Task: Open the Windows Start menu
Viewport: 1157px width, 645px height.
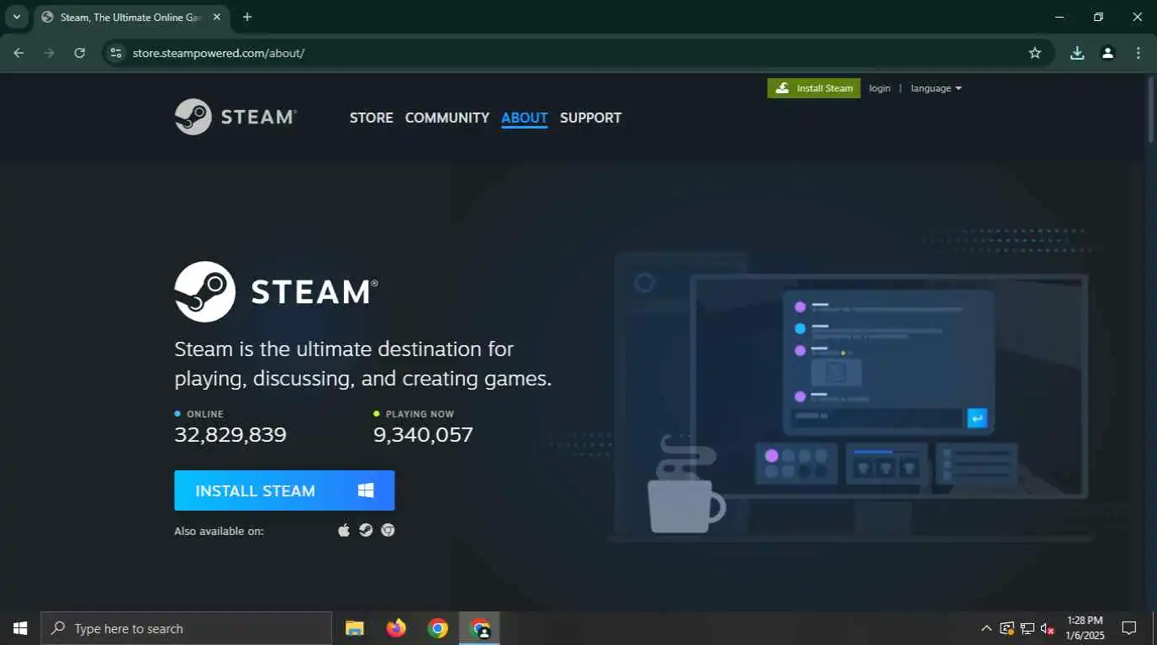Action: (x=20, y=628)
